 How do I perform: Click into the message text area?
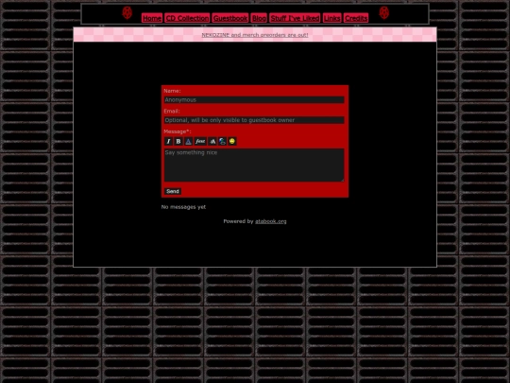coord(254,165)
